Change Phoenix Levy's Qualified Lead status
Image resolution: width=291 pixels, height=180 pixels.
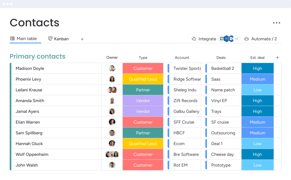point(143,79)
